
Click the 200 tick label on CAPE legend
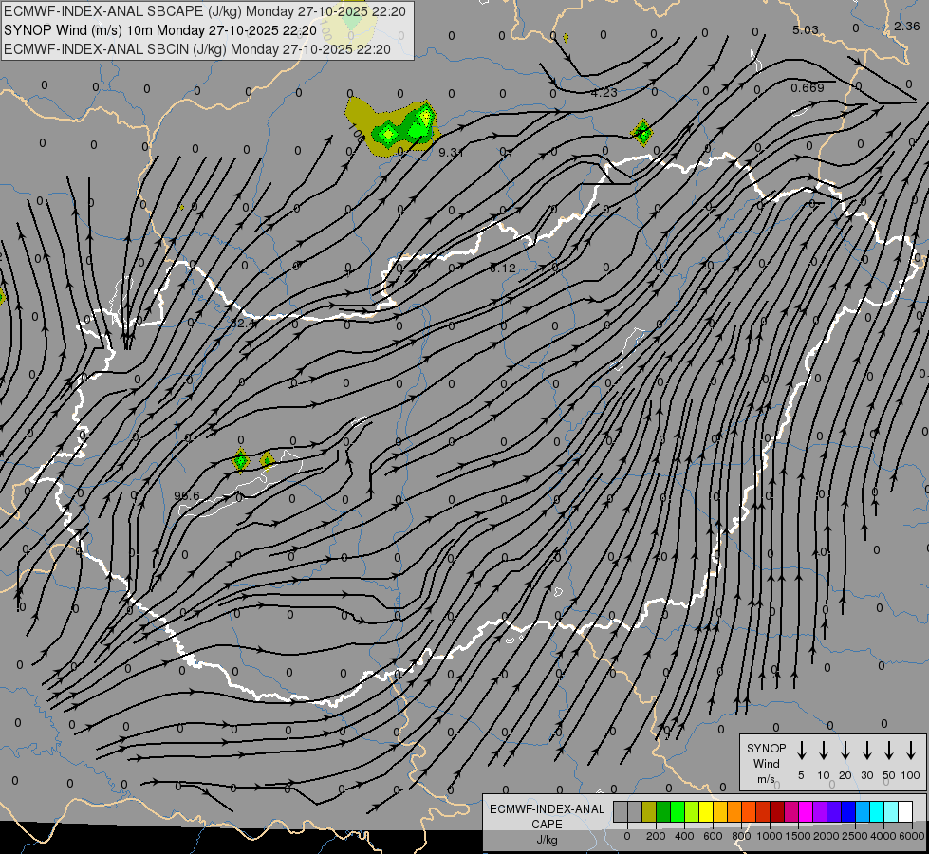656,836
